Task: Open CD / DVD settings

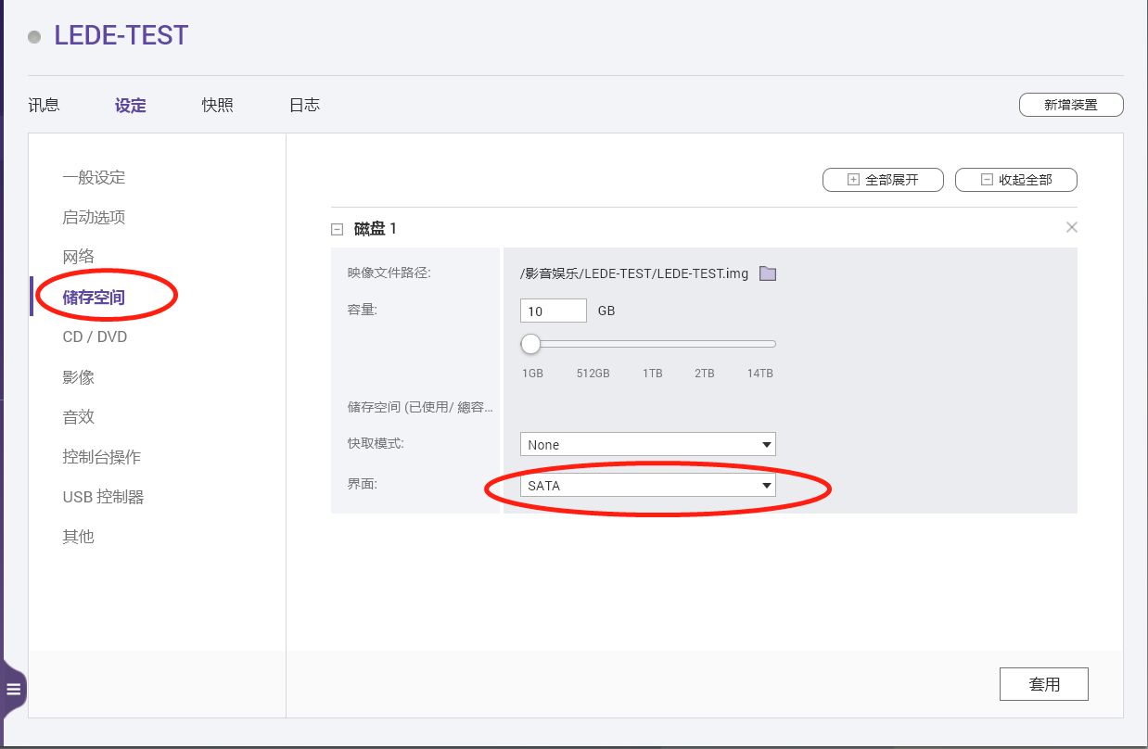Action: click(95, 336)
